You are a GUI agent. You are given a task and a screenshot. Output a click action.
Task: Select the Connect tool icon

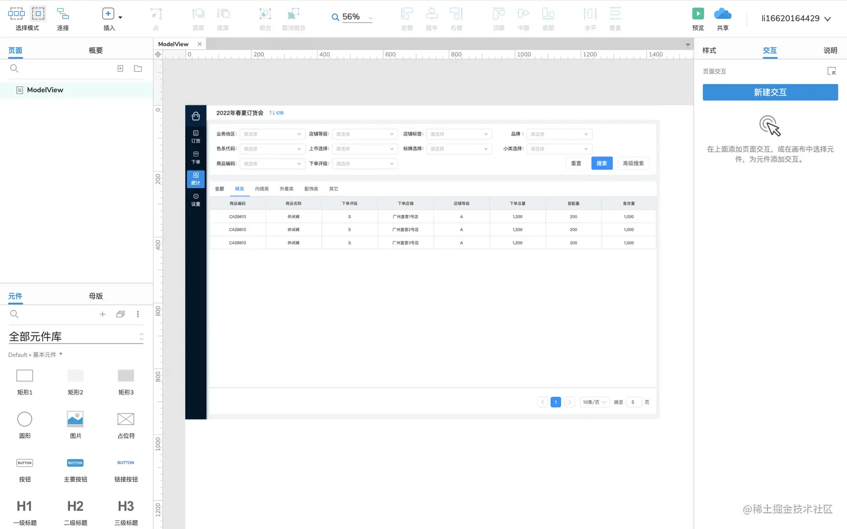click(63, 13)
